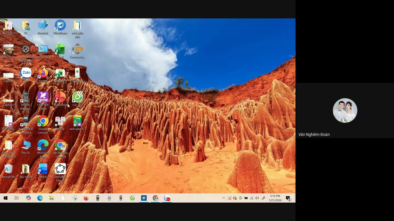The image size is (394, 221).
Task: Open the Windows Start menu
Action: click(6, 198)
